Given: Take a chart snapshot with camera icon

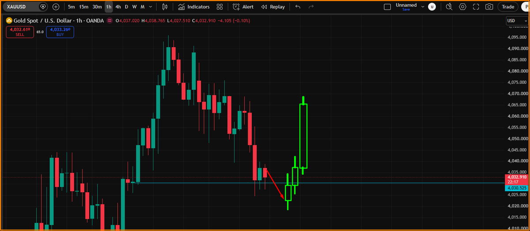Looking at the screenshot, I should tap(489, 7).
